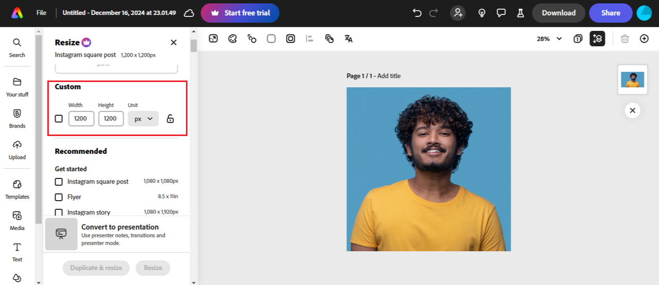The width and height of the screenshot is (659, 285).
Task: Open the pages view icon
Action: pos(578,39)
